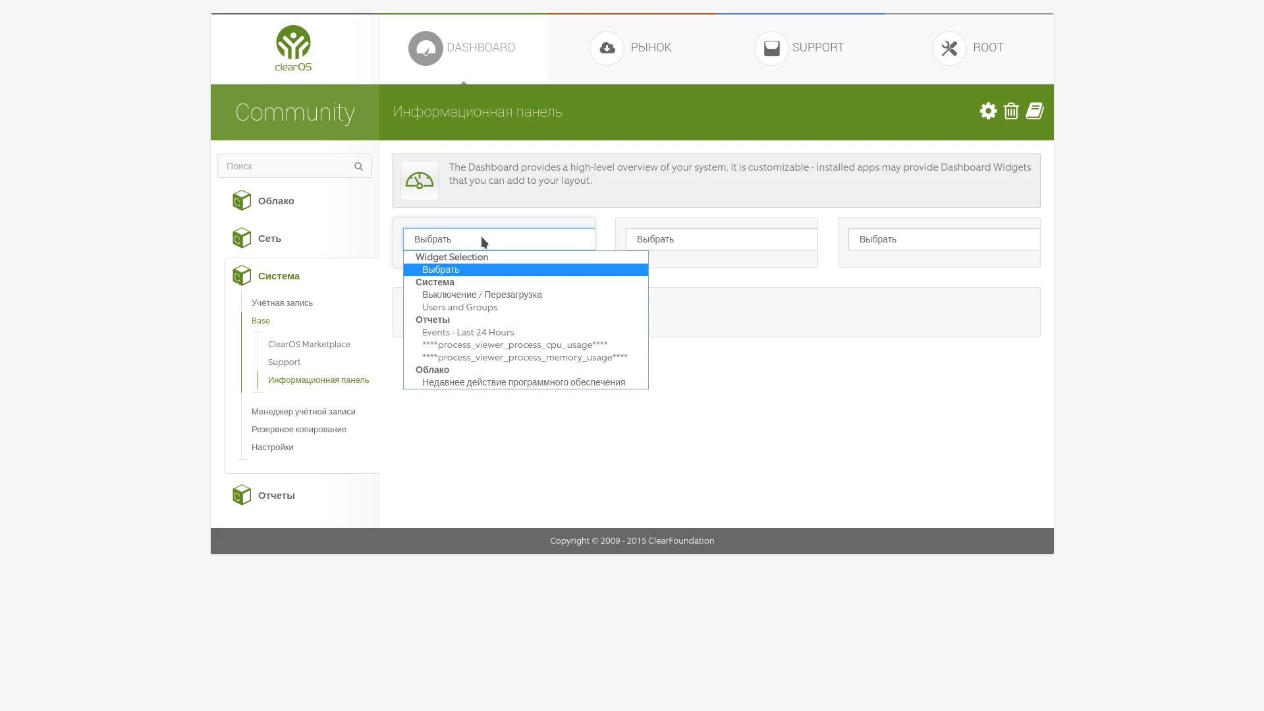Open ClearOS Marketplace sidebar link
The image size is (1264, 711).
tap(309, 345)
